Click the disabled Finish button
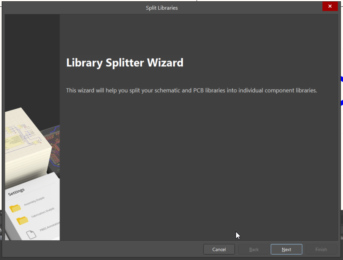 pyautogui.click(x=321, y=249)
